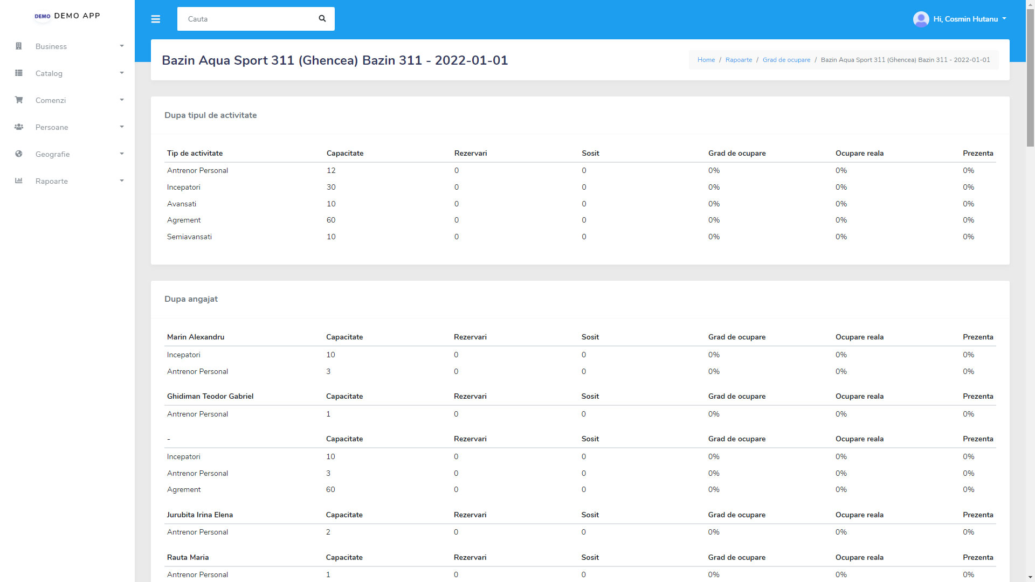Click the Comenzi cart icon
The image size is (1035, 582).
[x=19, y=100]
